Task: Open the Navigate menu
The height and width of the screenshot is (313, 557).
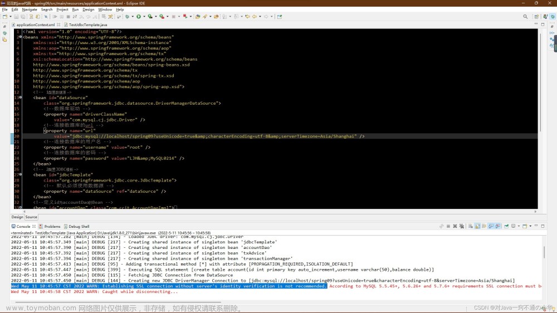Action: tap(30, 9)
